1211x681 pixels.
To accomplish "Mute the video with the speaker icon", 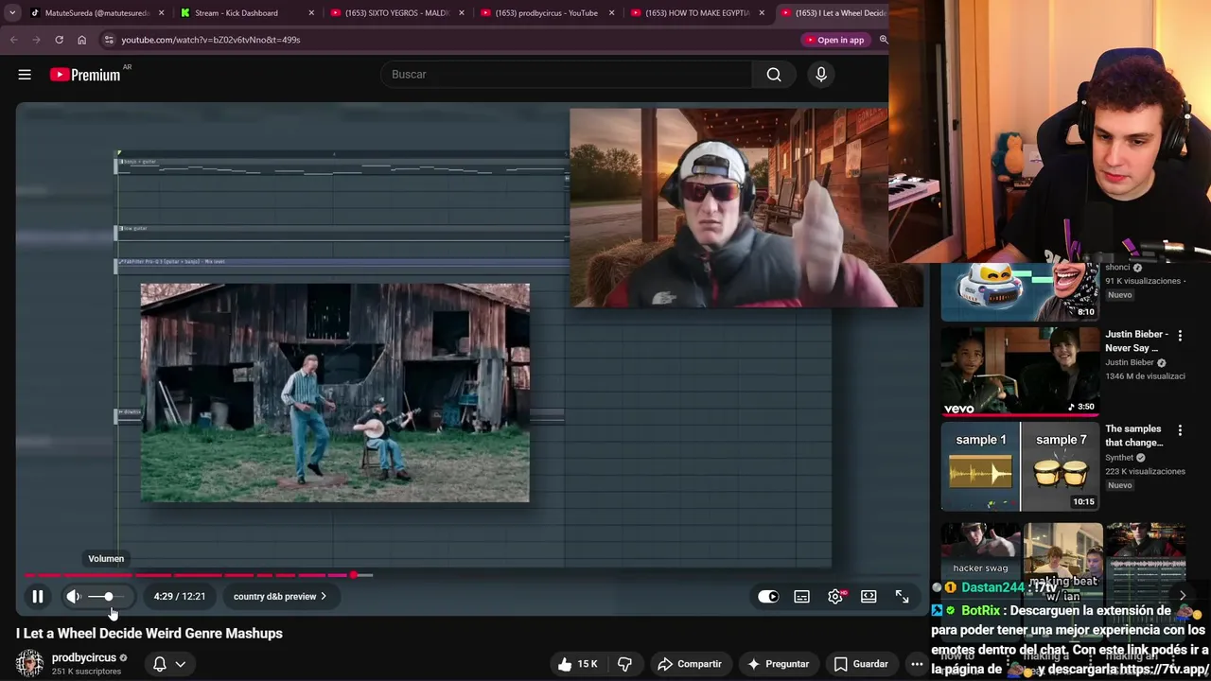I will pos(73,597).
